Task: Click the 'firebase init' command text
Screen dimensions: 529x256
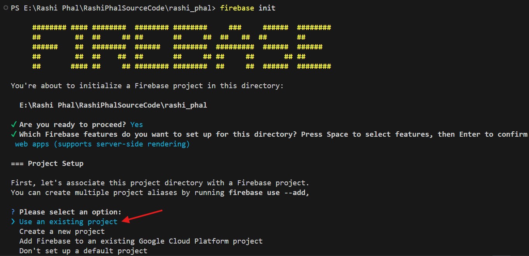Action: 248,8
